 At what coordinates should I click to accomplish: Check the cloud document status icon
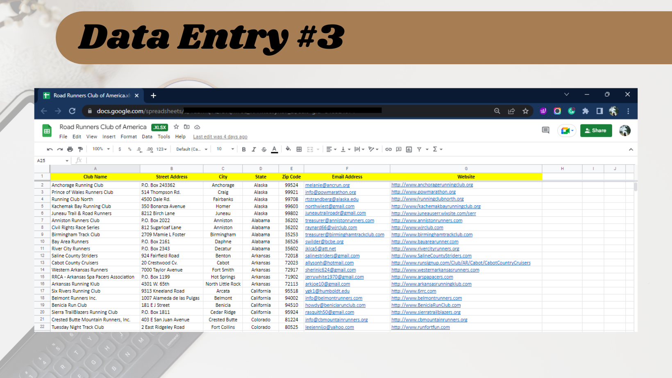[197, 127]
